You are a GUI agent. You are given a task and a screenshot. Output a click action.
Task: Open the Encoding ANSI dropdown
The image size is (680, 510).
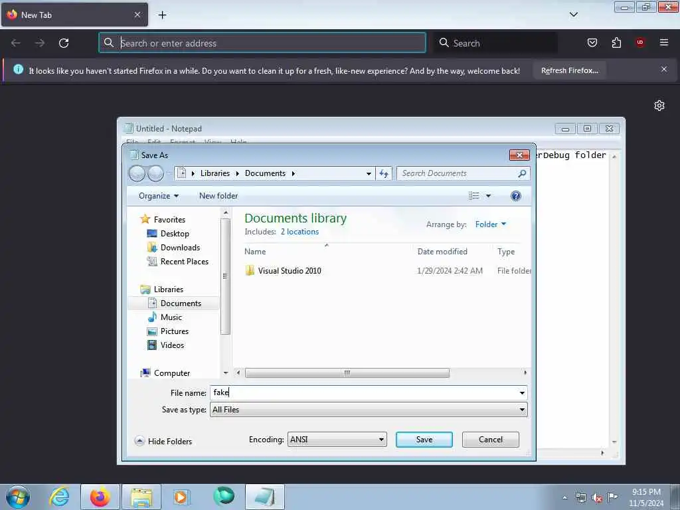pyautogui.click(x=337, y=440)
